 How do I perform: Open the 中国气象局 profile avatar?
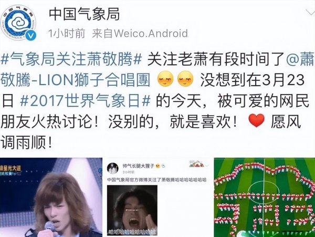pos(18,23)
